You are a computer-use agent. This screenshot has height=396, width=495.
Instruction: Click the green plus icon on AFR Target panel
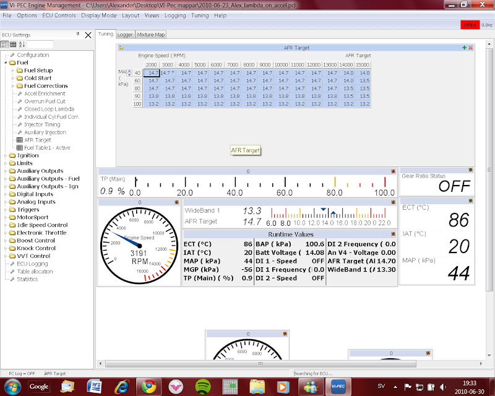(x=464, y=48)
